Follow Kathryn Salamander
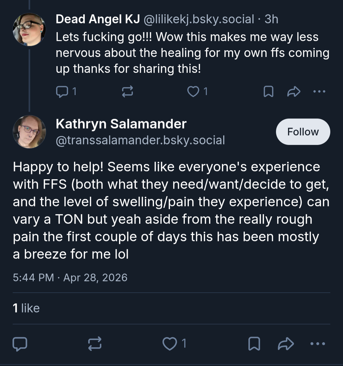343x366 pixels. pos(303,132)
